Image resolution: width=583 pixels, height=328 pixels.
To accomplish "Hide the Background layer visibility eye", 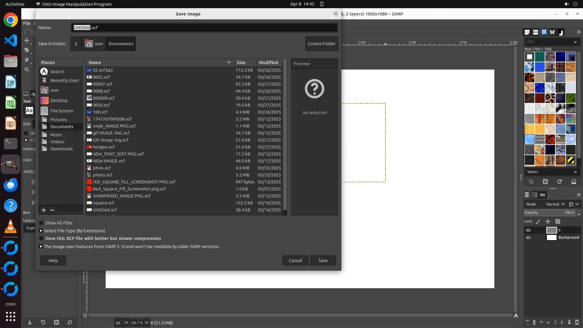I will click(x=528, y=237).
